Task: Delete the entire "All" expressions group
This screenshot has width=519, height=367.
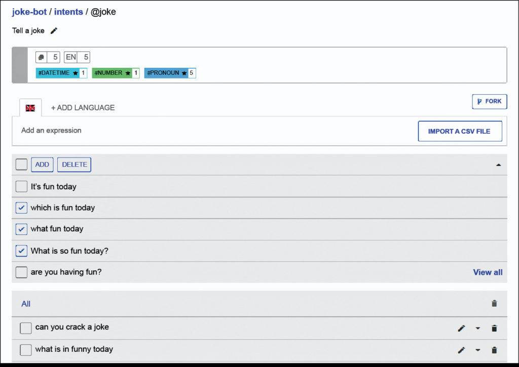Action: tap(494, 303)
